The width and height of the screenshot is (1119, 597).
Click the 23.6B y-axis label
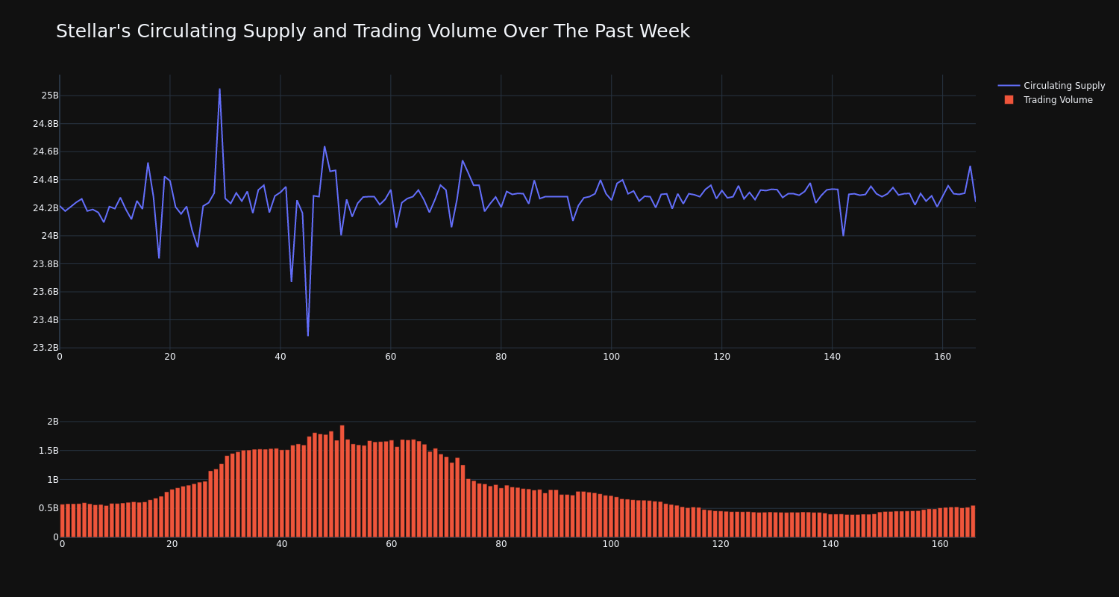[x=46, y=292]
